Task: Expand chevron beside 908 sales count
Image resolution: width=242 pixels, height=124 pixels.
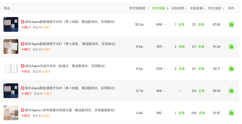Action: pyautogui.click(x=164, y=91)
